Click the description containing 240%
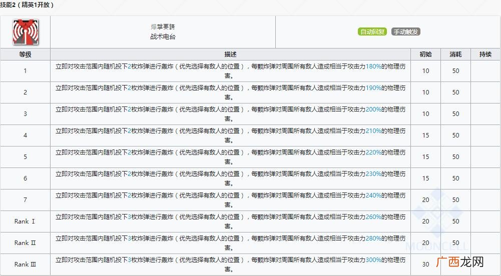Viewport: 501px width, 276px height. click(x=230, y=199)
